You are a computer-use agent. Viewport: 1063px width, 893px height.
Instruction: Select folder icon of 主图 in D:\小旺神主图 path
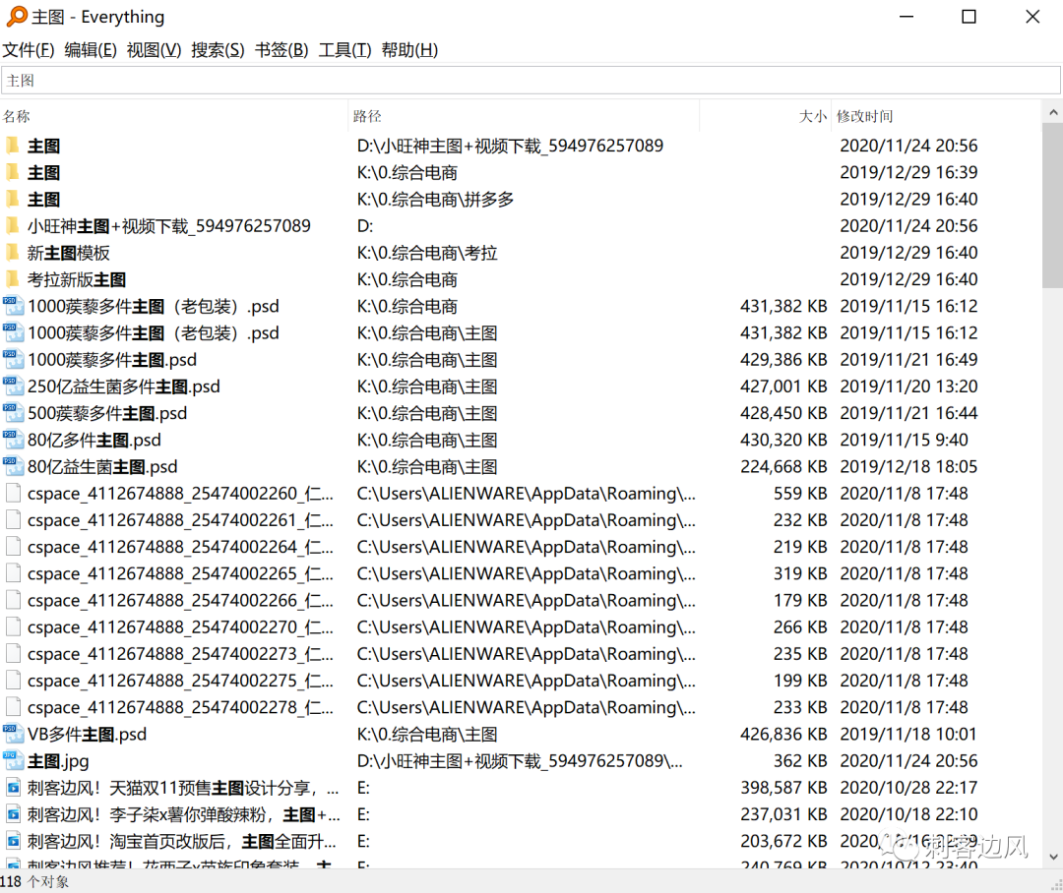(13, 145)
